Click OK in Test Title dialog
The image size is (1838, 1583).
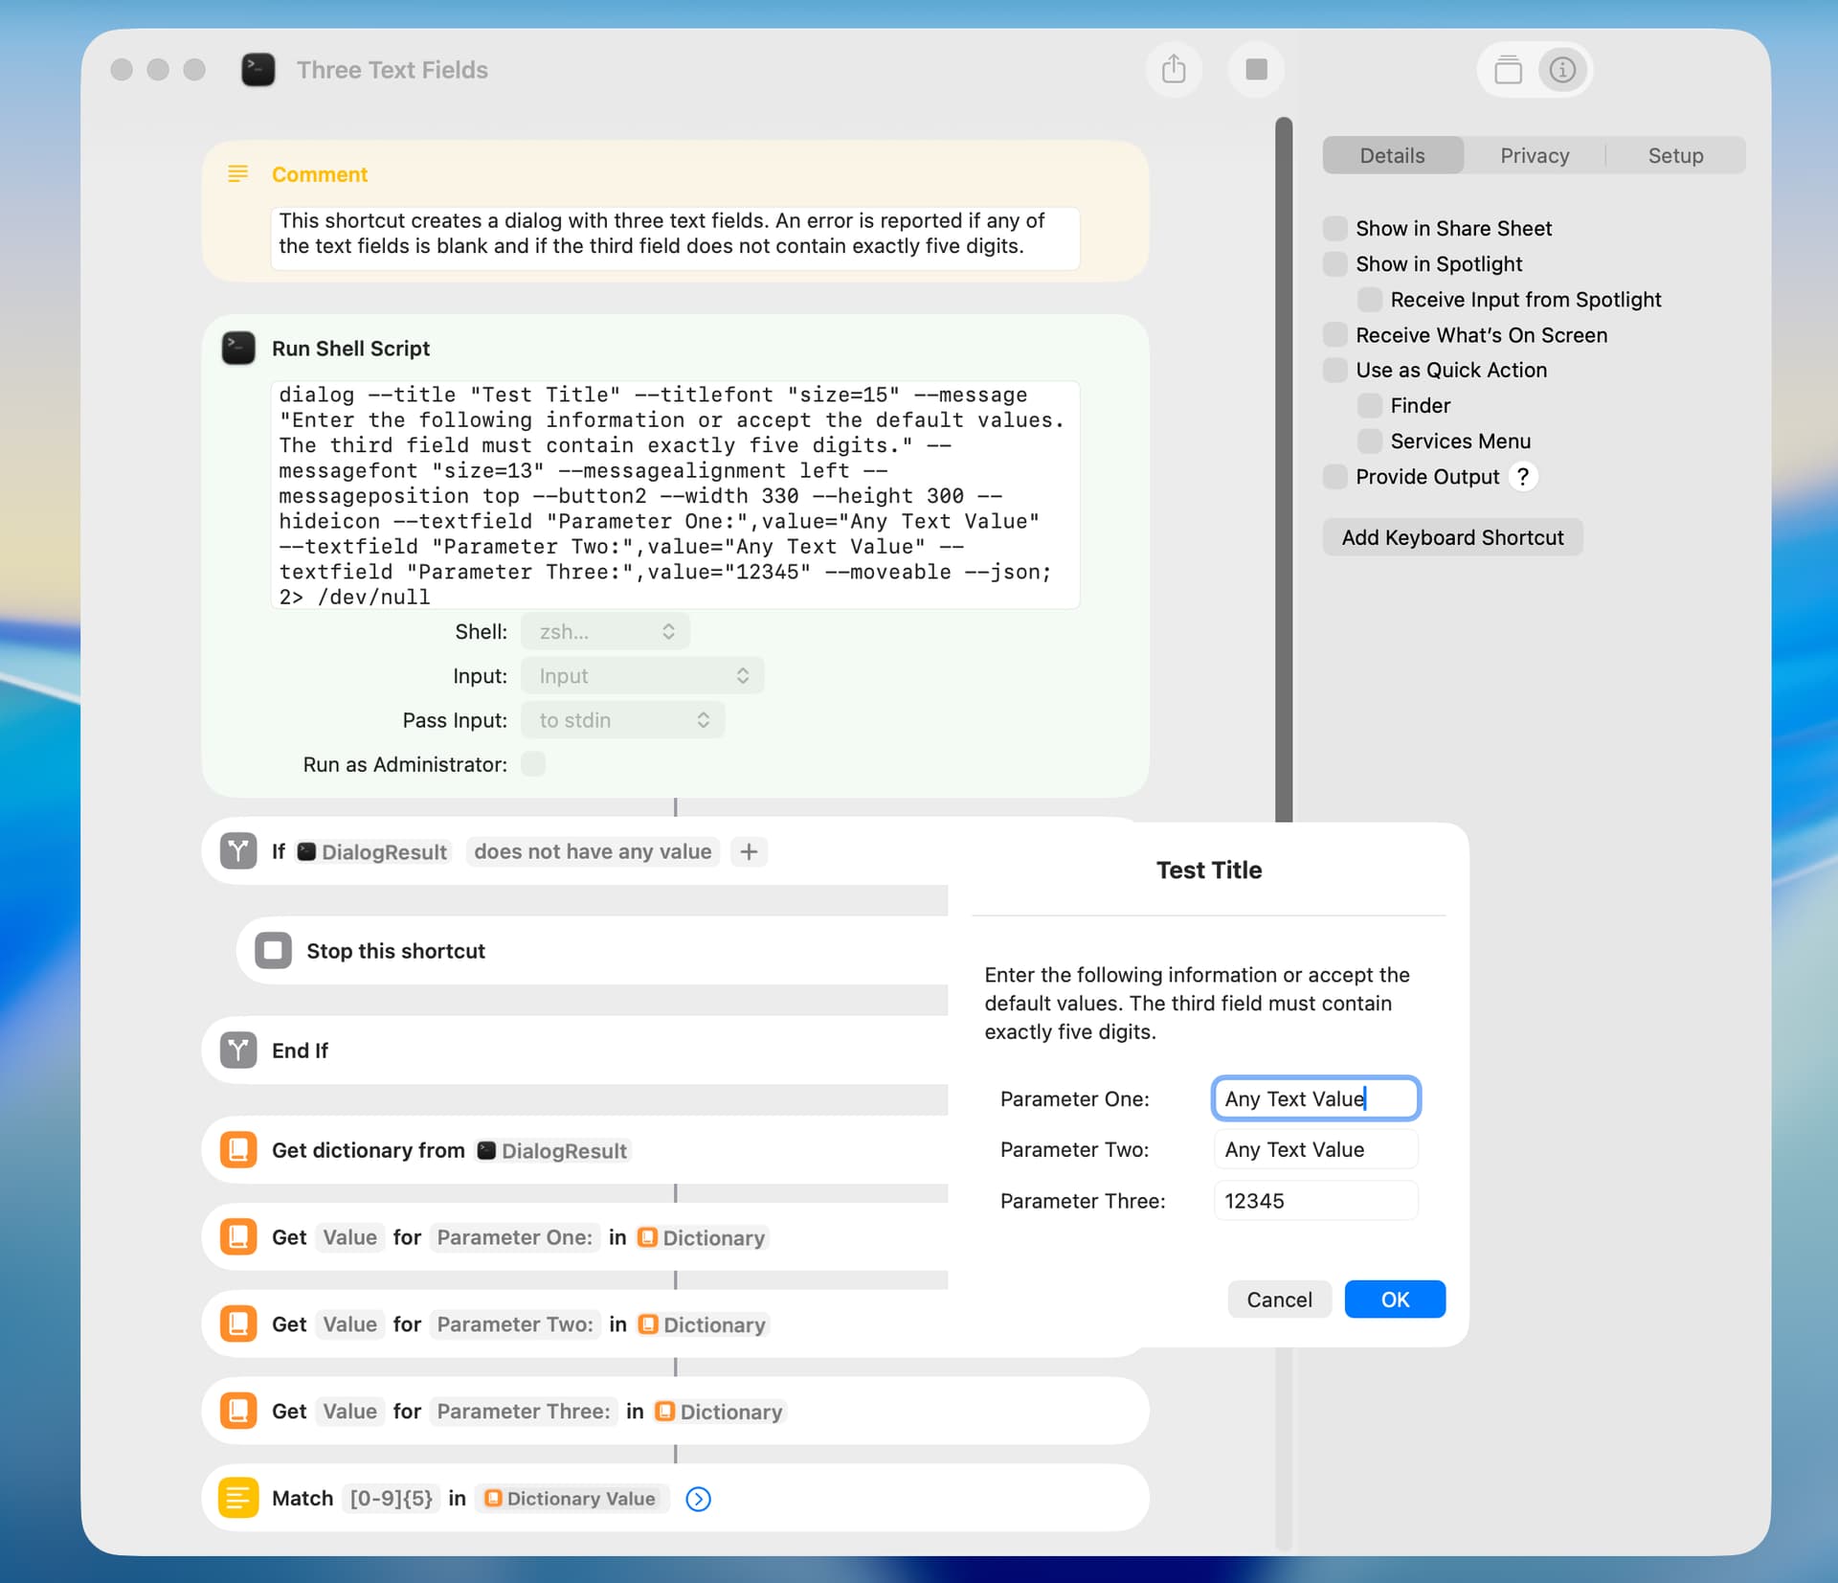1394,1300
